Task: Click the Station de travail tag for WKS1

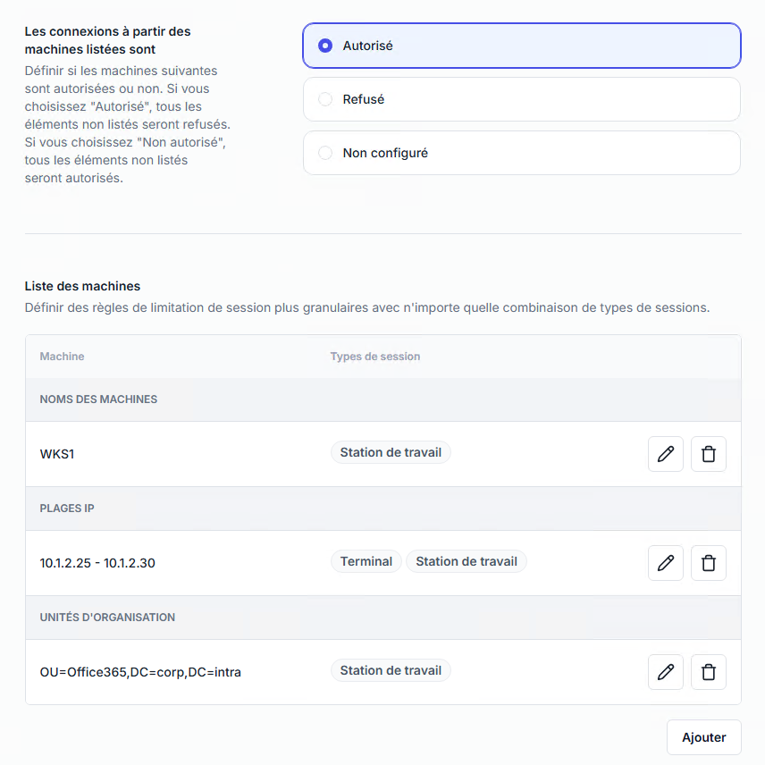Action: tap(391, 452)
